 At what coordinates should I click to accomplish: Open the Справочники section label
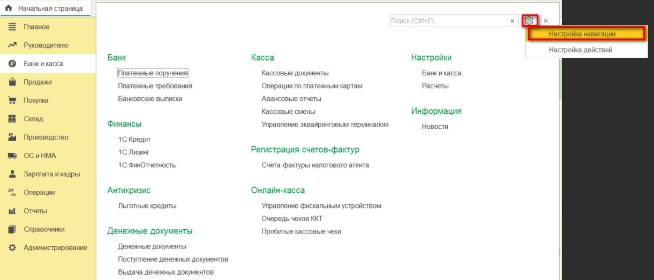pyautogui.click(x=44, y=229)
